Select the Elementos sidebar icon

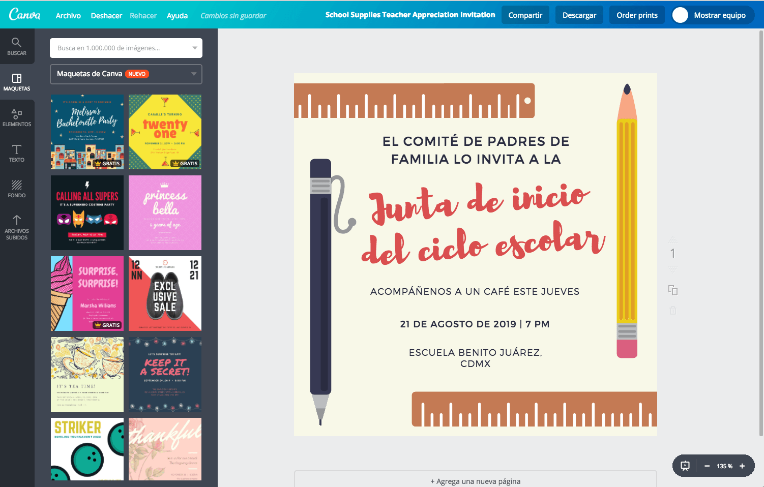coord(17,117)
